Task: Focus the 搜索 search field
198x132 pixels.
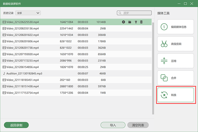Action: [x=134, y=13]
